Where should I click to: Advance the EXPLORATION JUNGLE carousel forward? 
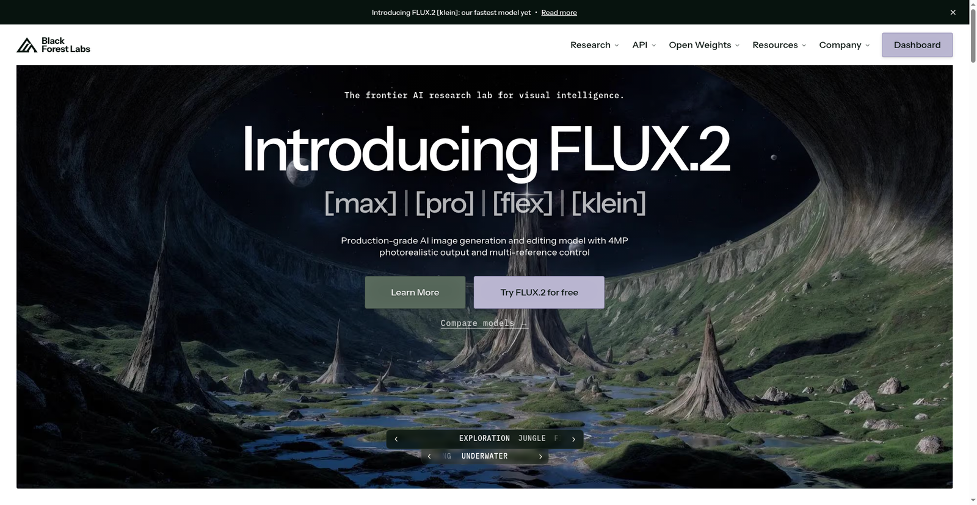(573, 439)
